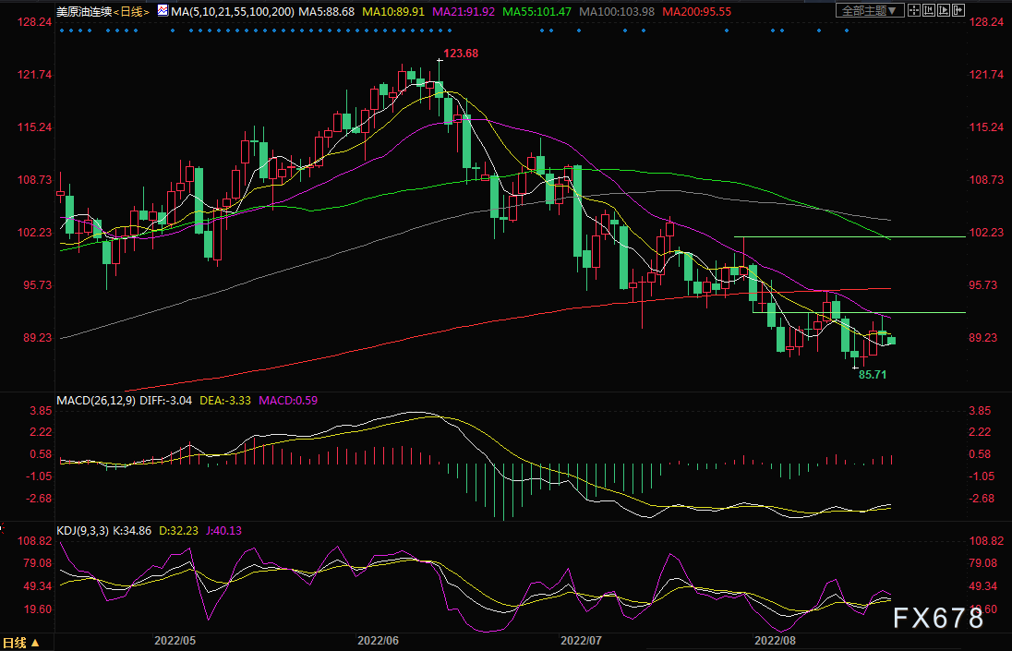1012x651 pixels.
Task: Click the play-forward chart axis icon
Action: (x=944, y=10)
